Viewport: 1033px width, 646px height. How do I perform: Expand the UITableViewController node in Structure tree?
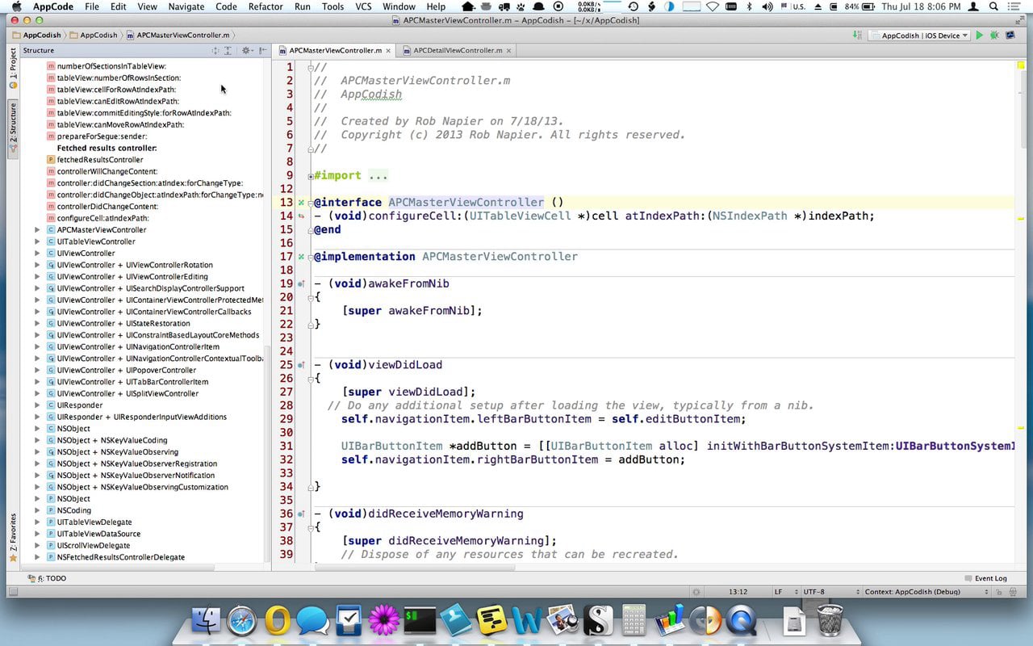(37, 241)
